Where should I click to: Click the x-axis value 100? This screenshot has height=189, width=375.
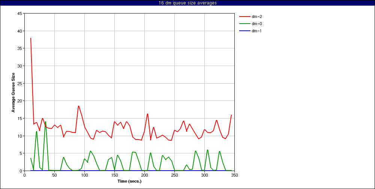click(x=84, y=175)
